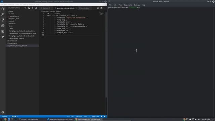Click the New Folder icon in Explorer
Viewport: 215px width, 121px height.
(x=29, y=8)
